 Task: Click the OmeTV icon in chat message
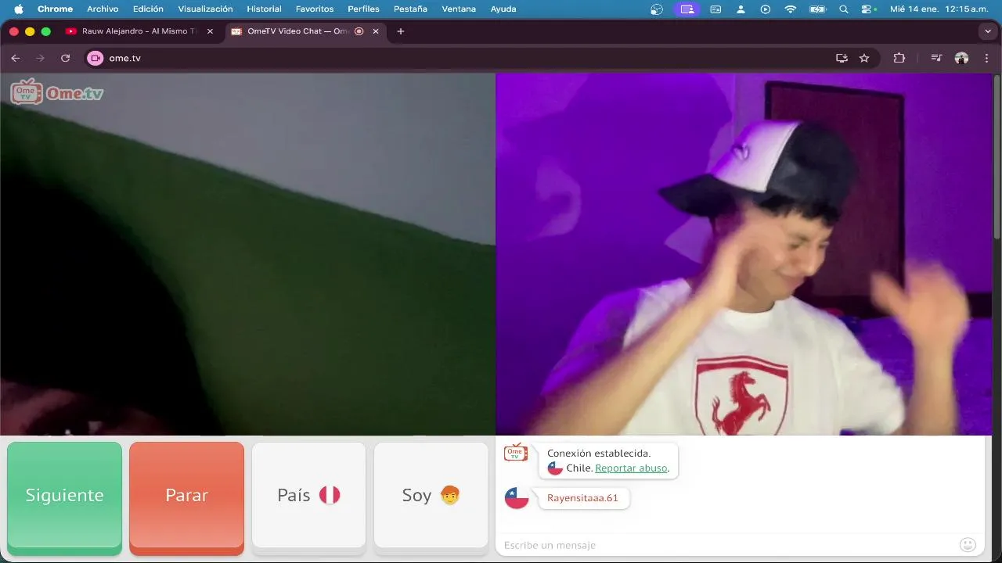pos(516,453)
